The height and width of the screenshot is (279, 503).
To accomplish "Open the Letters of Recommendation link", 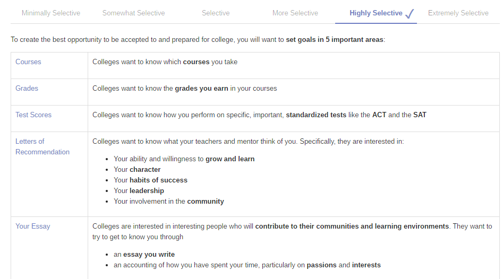I will coord(42,147).
